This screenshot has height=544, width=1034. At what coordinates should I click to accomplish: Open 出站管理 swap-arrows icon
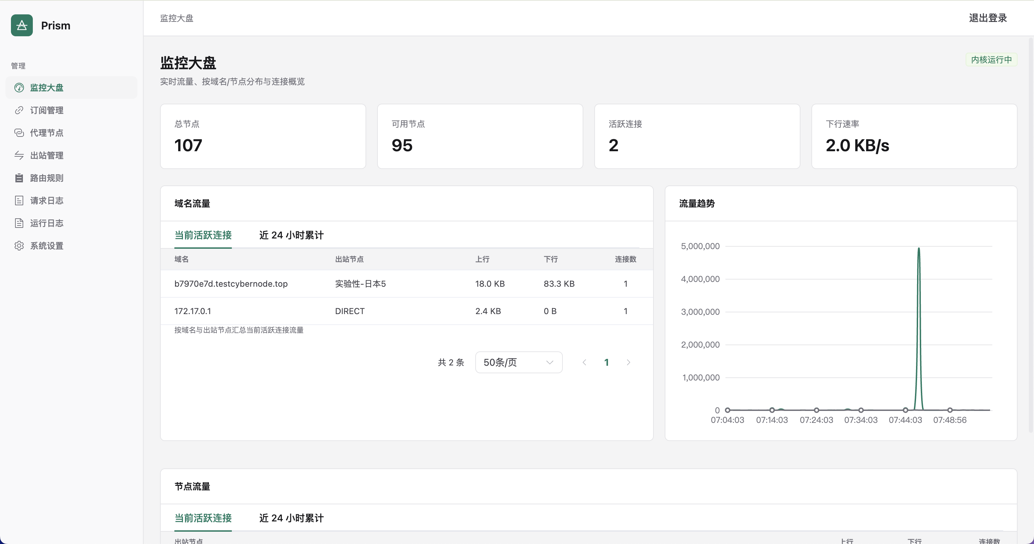pos(19,155)
